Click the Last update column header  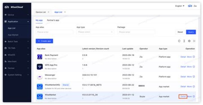[128, 49]
